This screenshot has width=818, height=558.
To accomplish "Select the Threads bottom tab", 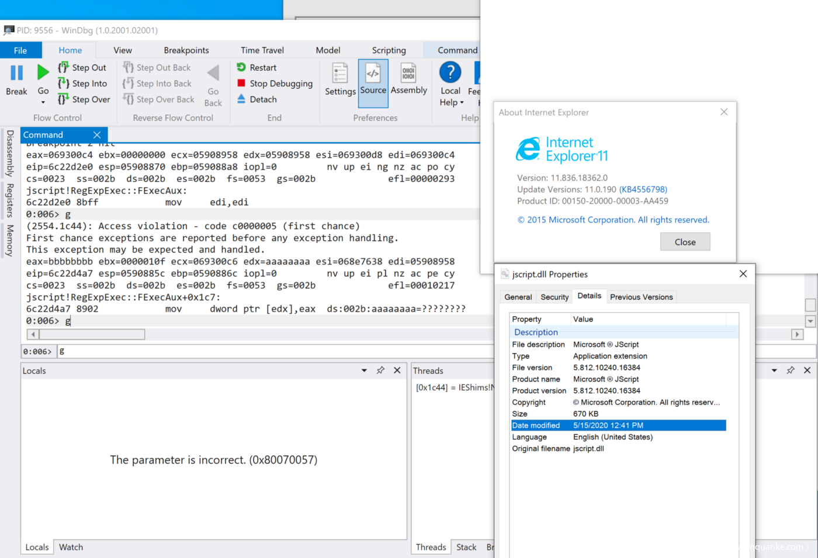I will click(x=431, y=547).
